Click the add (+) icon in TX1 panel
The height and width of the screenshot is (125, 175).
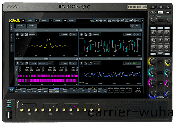(x=17, y=34)
